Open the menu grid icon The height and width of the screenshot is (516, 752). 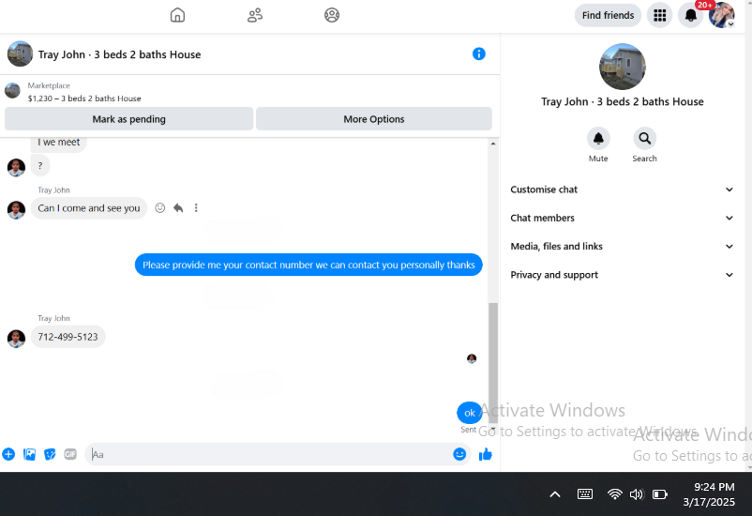659,15
